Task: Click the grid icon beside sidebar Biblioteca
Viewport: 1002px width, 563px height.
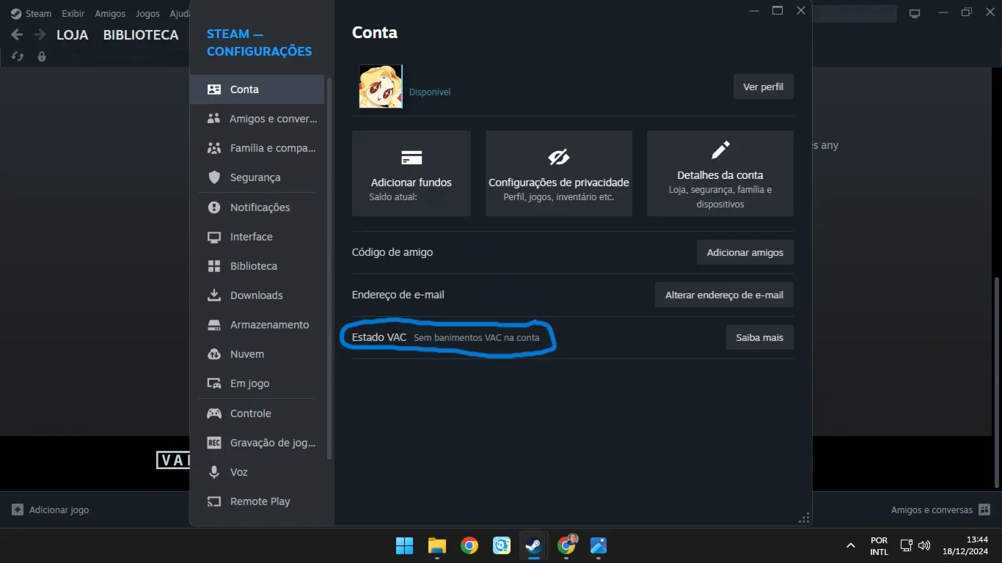Action: click(x=214, y=266)
